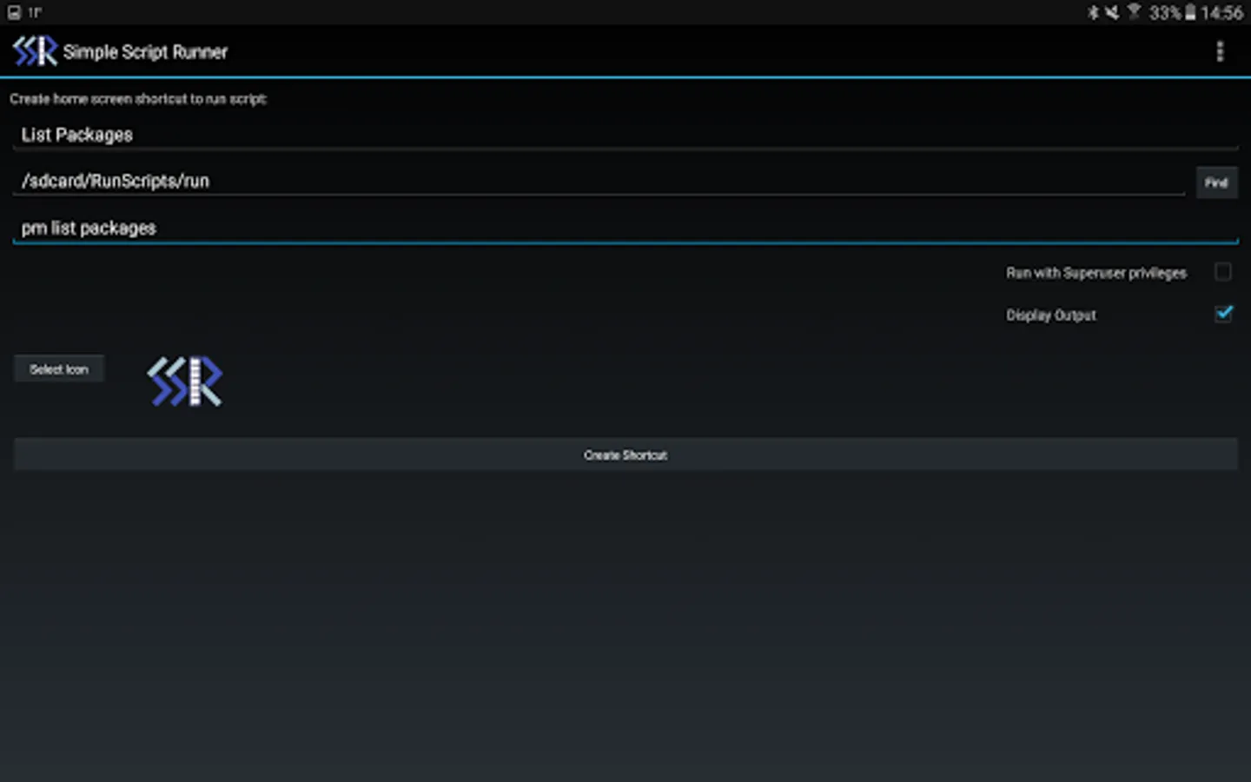Focus the pm list packages command field

click(625, 228)
